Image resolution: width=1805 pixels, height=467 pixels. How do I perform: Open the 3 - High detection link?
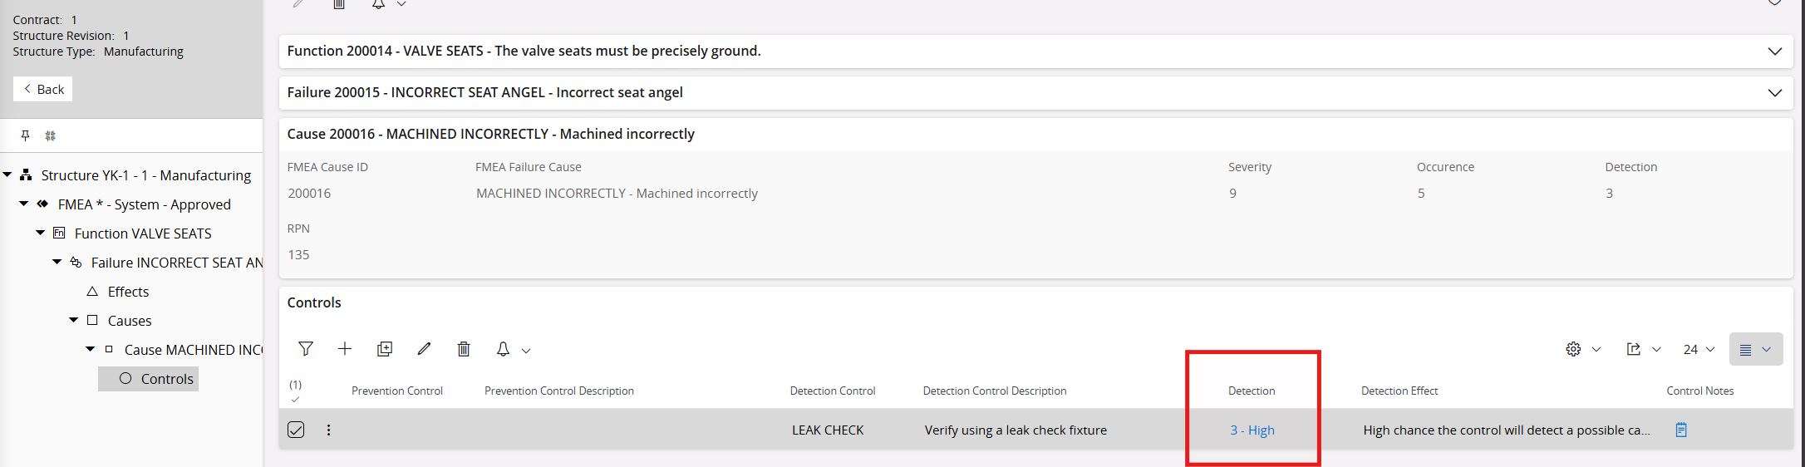tap(1252, 430)
